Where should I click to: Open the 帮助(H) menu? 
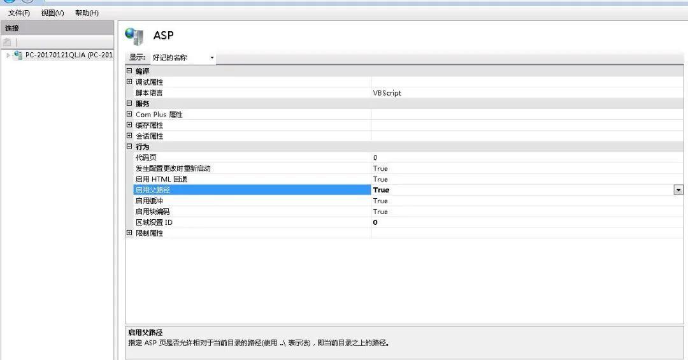click(x=87, y=13)
